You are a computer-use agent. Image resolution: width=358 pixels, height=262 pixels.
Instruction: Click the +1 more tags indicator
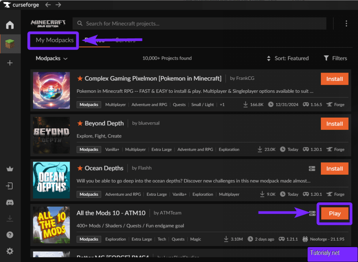tap(222, 105)
